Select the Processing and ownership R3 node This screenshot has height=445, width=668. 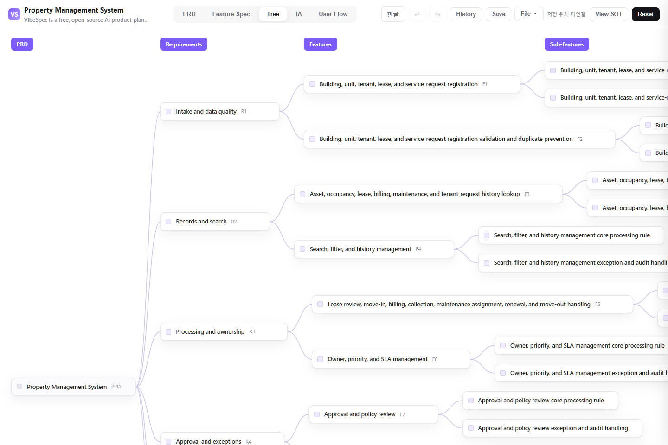click(x=224, y=332)
